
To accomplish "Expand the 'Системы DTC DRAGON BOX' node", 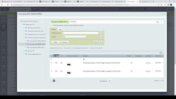I will point(26,41).
